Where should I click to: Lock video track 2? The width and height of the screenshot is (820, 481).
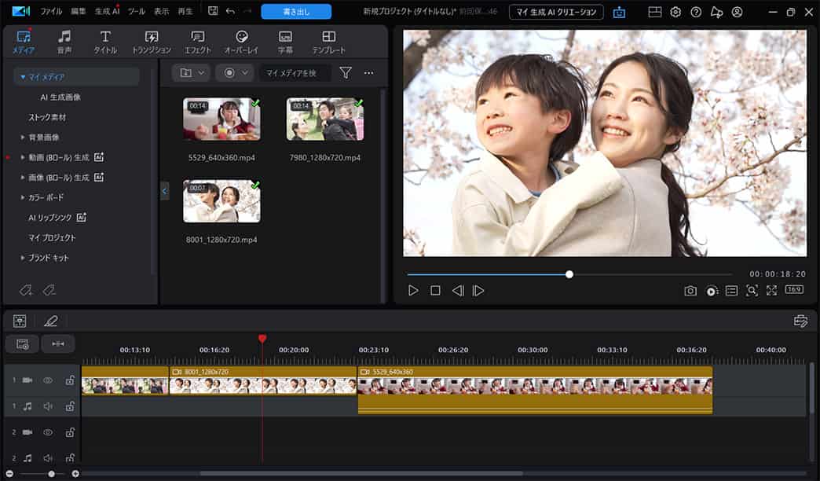[69, 432]
